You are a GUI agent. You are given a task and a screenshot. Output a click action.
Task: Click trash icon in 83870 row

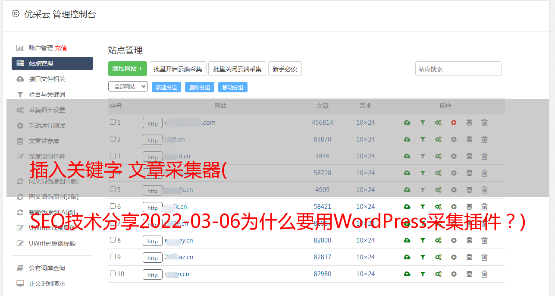click(x=484, y=139)
